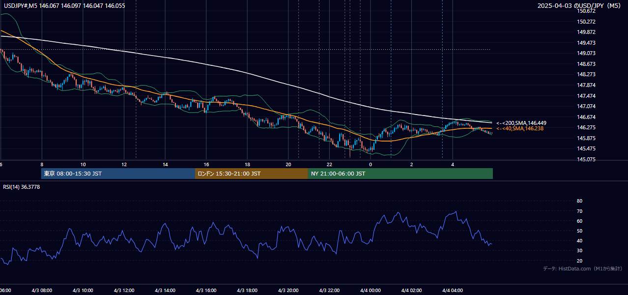The width and height of the screenshot is (628, 295).
Task: Click RSI scale value 50
Action: [x=579, y=231]
